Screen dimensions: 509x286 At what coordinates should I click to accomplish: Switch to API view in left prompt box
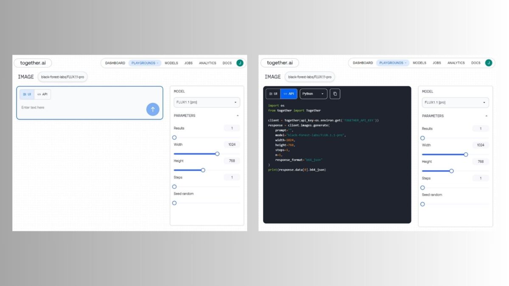coord(42,94)
